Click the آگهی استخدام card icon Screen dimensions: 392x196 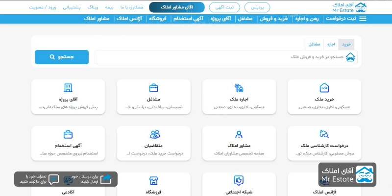click(x=68, y=134)
